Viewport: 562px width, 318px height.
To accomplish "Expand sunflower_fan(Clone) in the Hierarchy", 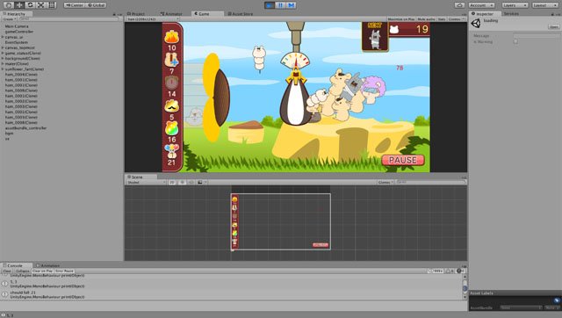I will [x=3, y=69].
